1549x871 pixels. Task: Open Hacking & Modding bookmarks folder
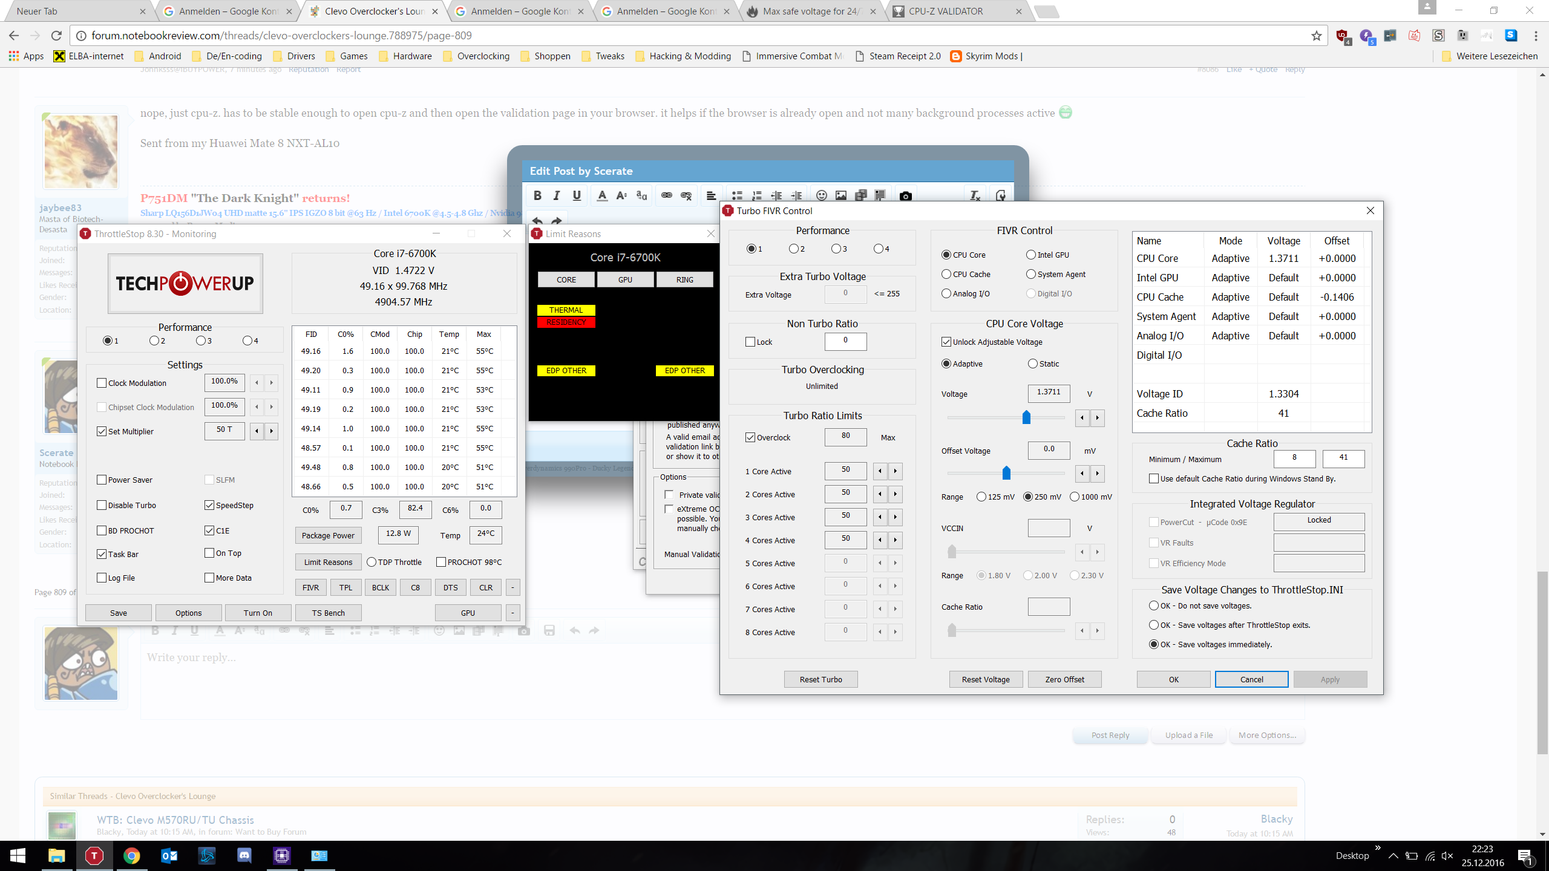[683, 56]
